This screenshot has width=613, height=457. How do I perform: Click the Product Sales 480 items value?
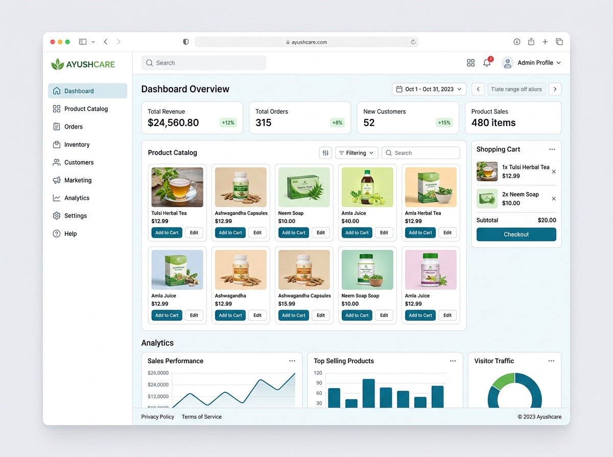pyautogui.click(x=493, y=123)
